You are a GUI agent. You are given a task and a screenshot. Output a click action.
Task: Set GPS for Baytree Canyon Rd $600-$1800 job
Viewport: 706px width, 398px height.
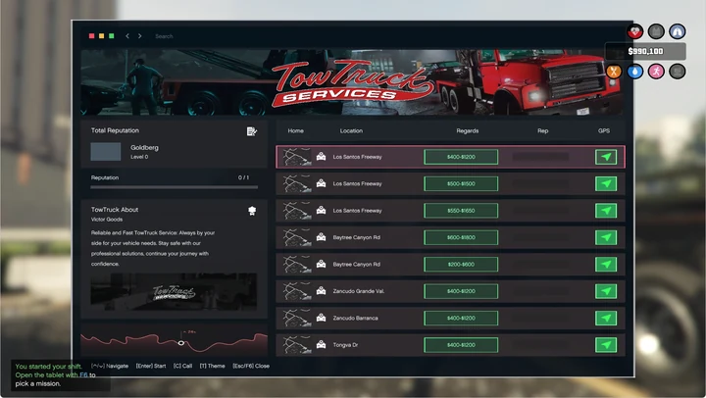coord(606,237)
